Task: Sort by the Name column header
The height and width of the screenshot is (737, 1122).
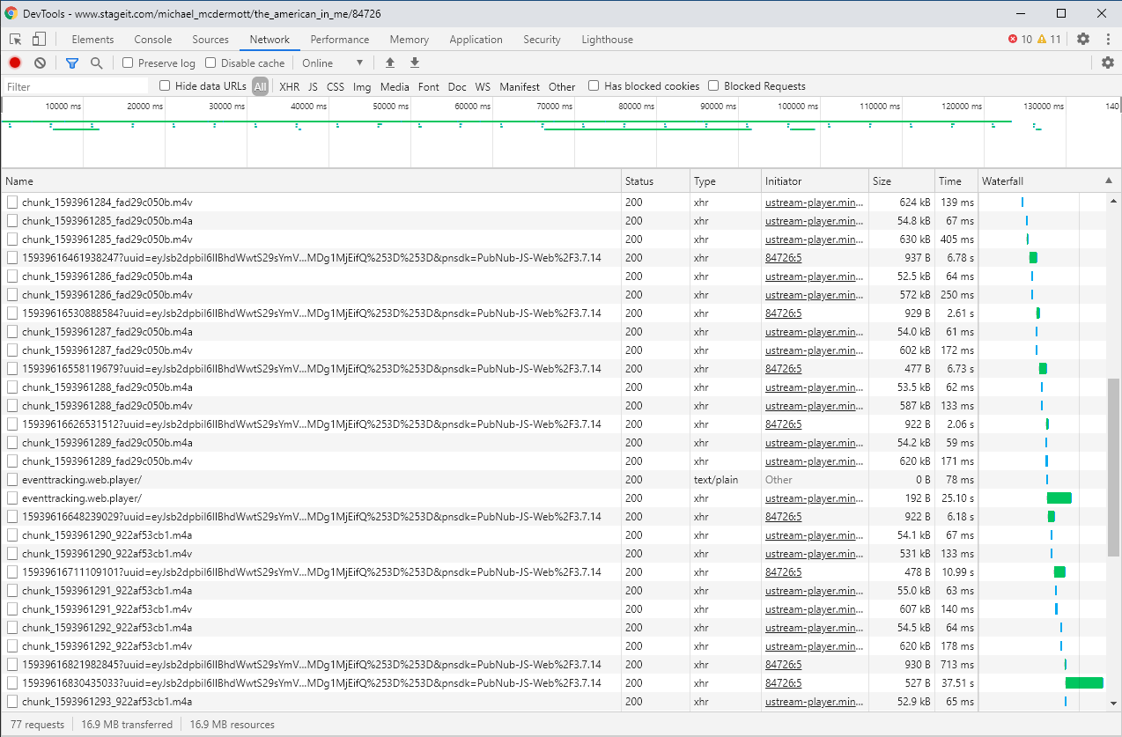Action: [x=311, y=181]
